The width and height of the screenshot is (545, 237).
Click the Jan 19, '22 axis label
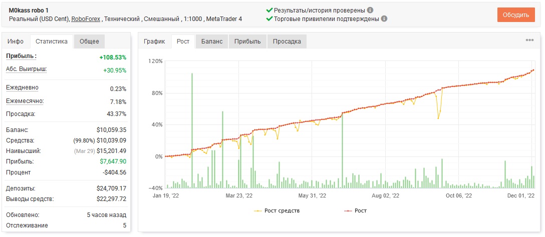coord(166,195)
